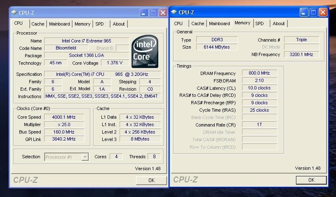Select the CPU tab in left window
This screenshot has height=197, width=336.
[19, 23]
